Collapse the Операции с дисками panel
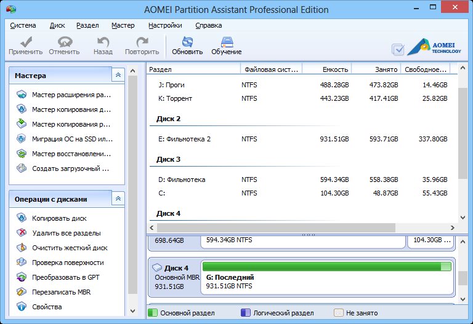The image size is (473, 324). tap(118, 199)
